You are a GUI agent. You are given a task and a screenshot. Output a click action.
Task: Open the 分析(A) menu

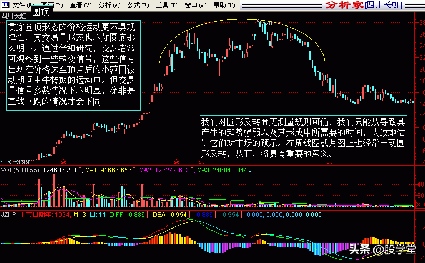109,5
